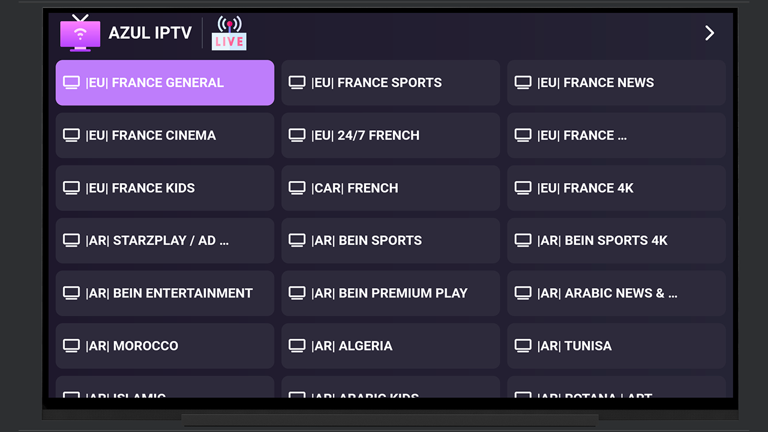Expand the next panel with the right chevron
This screenshot has width=768, height=432.
(x=709, y=33)
